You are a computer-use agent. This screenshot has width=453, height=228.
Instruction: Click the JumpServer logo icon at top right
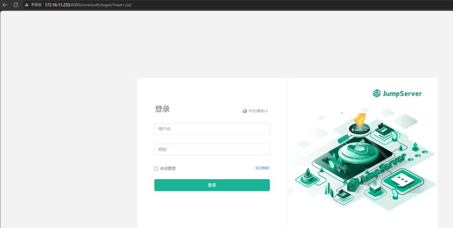tap(376, 93)
